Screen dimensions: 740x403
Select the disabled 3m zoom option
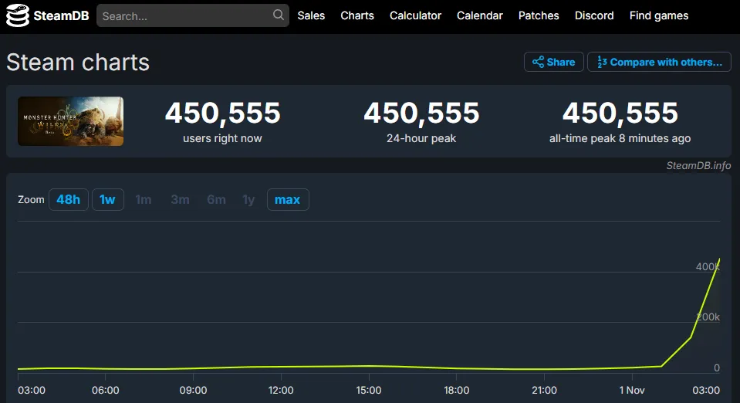point(180,199)
